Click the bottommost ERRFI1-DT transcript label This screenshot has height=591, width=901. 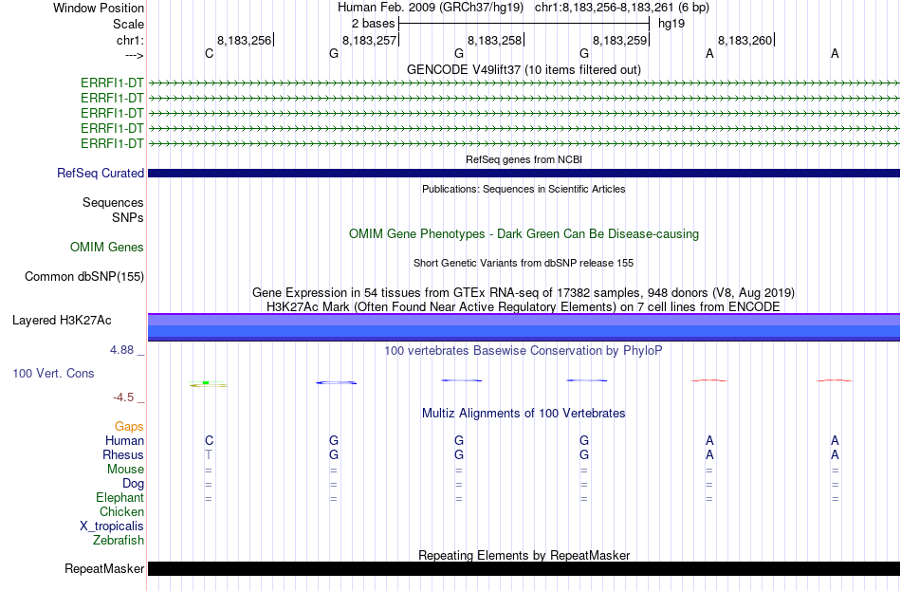pos(112,143)
